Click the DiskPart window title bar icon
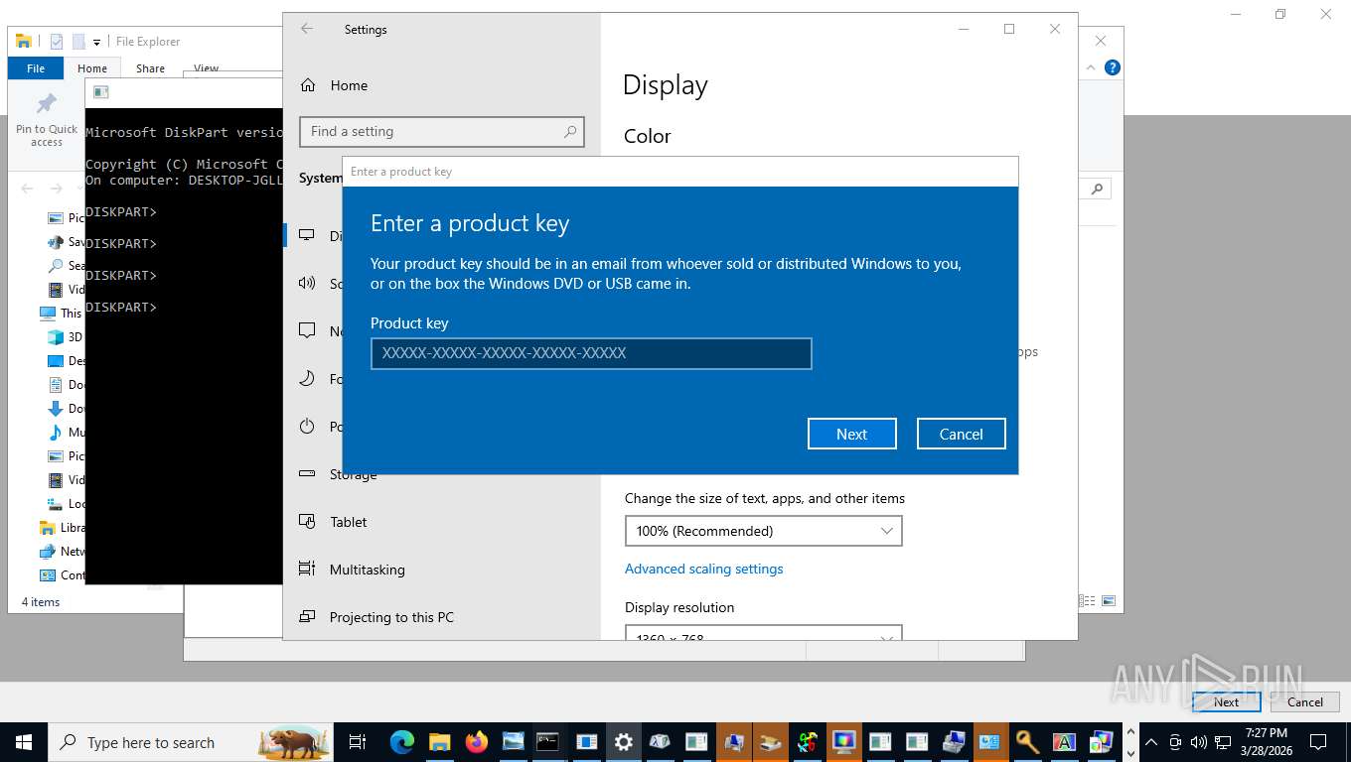The height and width of the screenshot is (762, 1351). tap(101, 92)
